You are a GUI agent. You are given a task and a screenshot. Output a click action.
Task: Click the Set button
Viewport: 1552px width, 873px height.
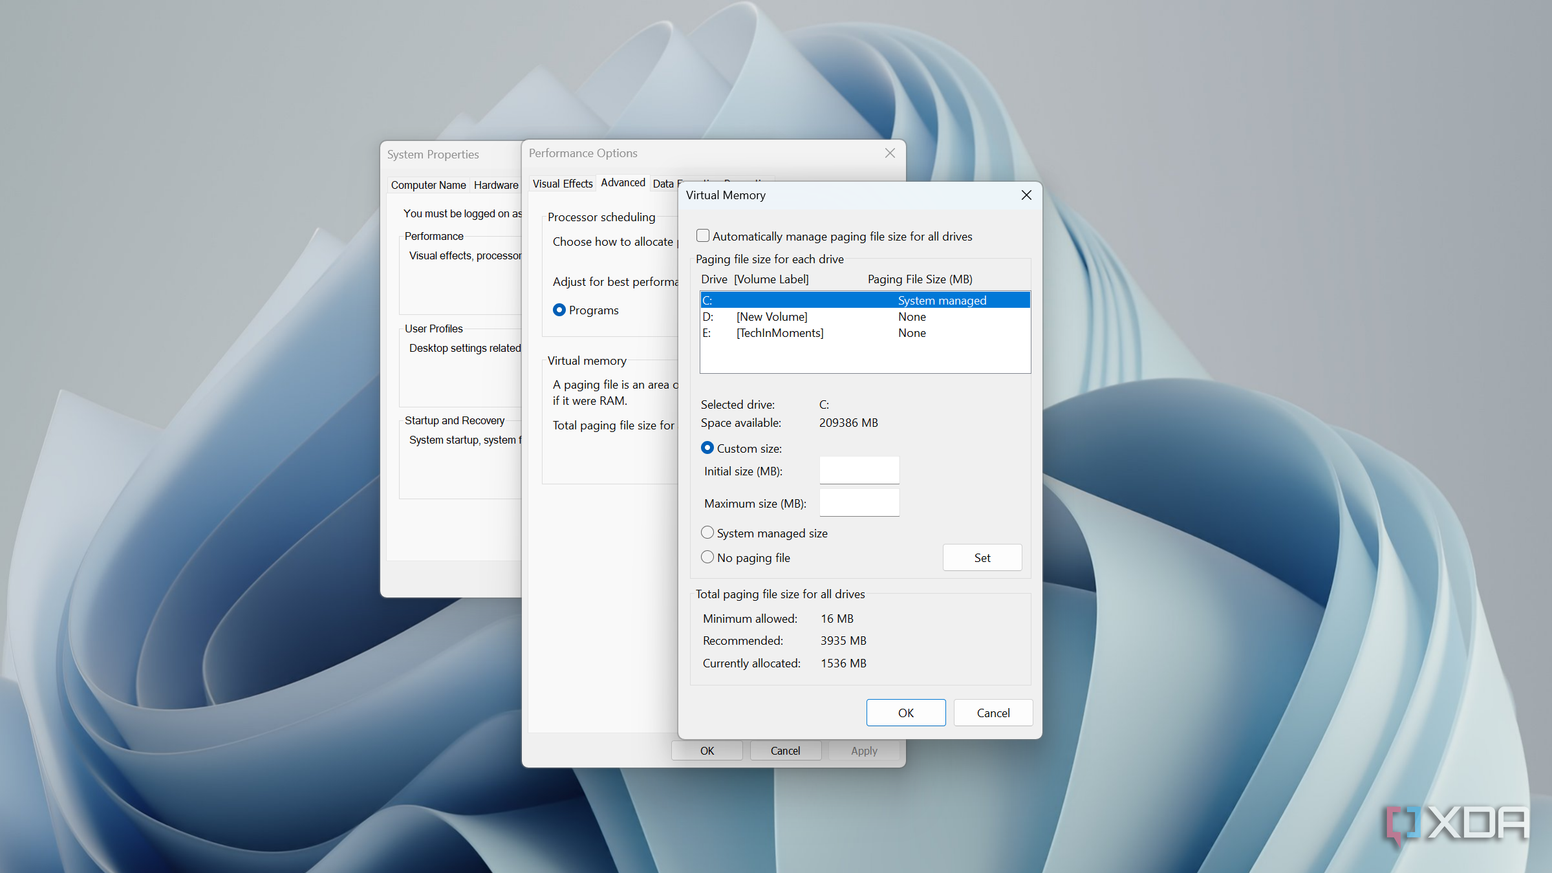point(982,557)
